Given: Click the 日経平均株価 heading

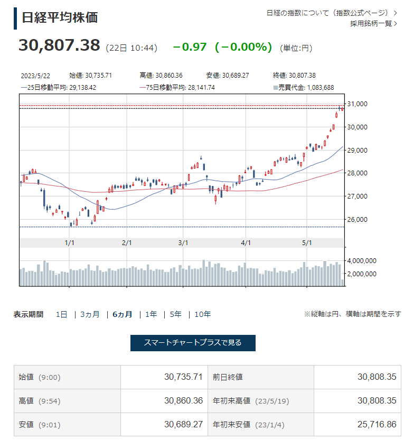Looking at the screenshot, I should (x=60, y=17).
